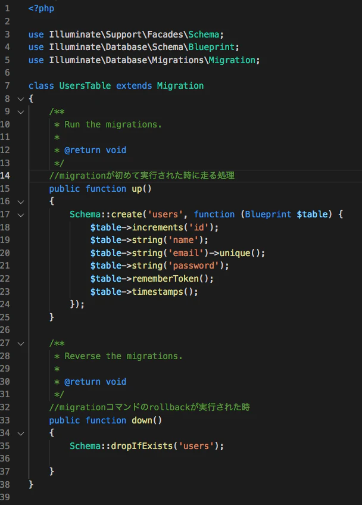Click the '<?php' opening tag
The width and height of the screenshot is (362, 505).
coord(41,8)
